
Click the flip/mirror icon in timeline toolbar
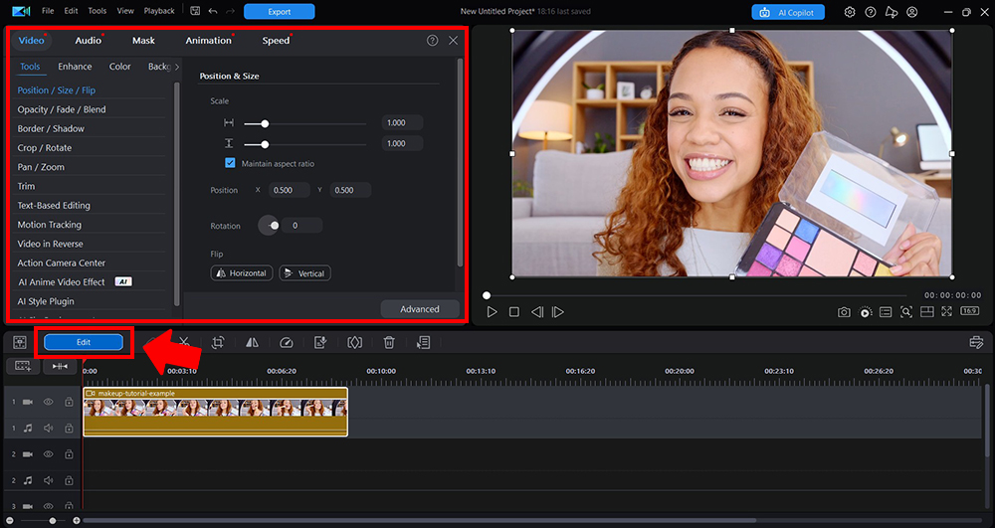point(252,342)
